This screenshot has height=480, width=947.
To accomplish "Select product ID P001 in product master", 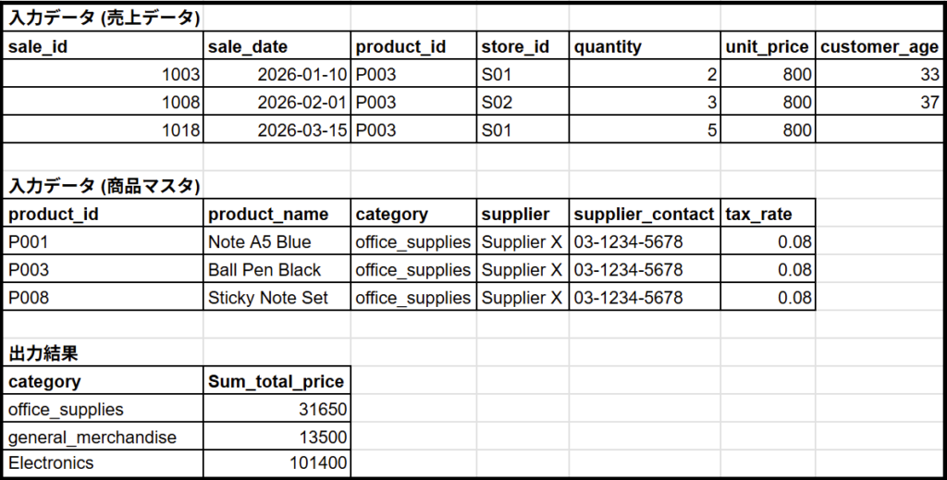I will tap(104, 242).
